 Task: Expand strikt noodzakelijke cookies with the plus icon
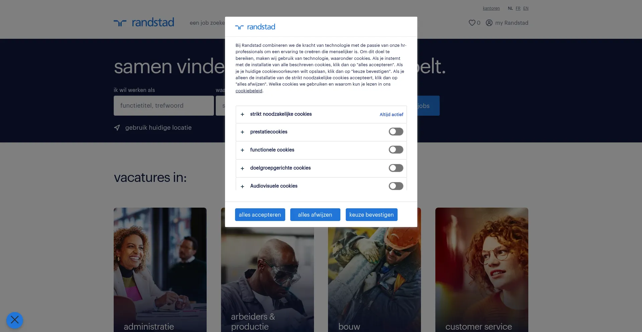(242, 114)
